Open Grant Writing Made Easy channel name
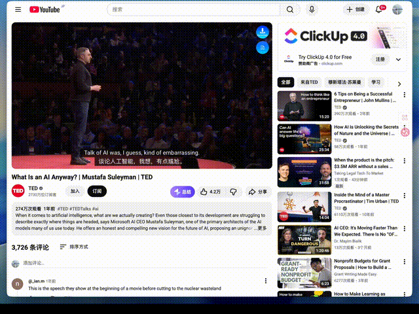Viewport: 419px width, 314px height. (355, 274)
